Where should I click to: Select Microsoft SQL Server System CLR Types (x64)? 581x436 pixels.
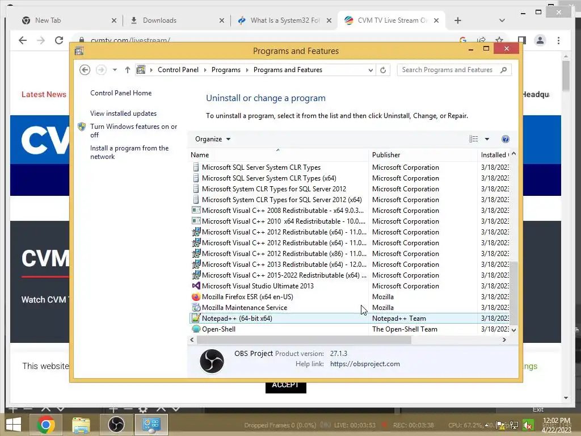[x=269, y=178]
